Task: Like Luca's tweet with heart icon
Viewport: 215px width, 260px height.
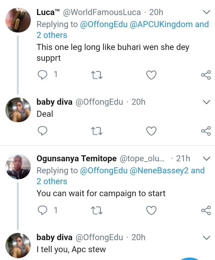Action: [x=151, y=75]
